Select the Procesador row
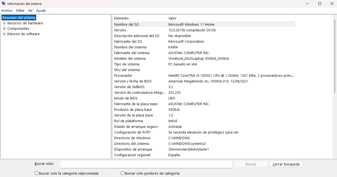Viewport: 337px width, 177px height. (204, 75)
